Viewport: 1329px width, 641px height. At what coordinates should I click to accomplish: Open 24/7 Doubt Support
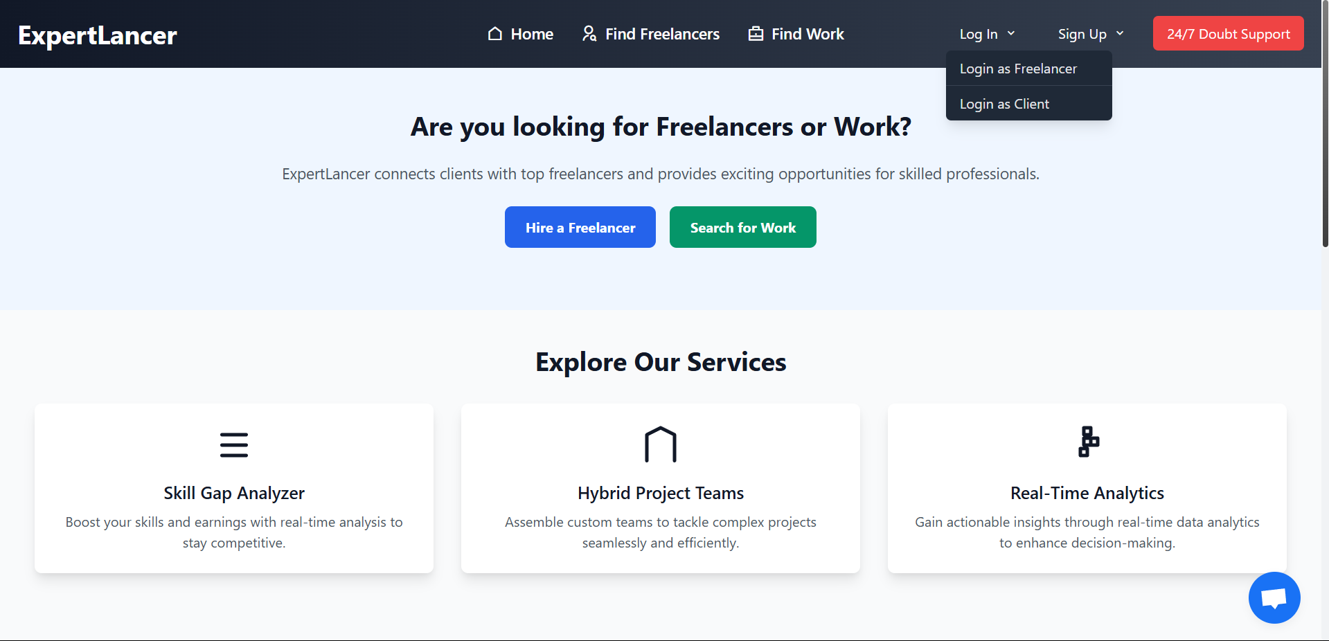(1228, 34)
